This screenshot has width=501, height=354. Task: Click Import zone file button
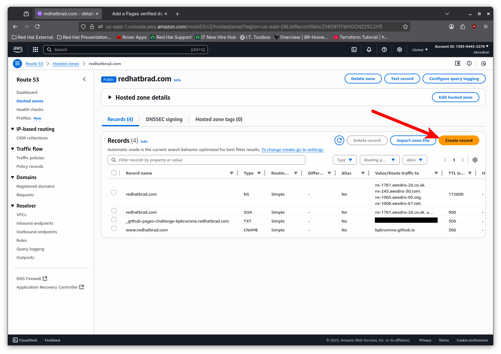click(413, 140)
